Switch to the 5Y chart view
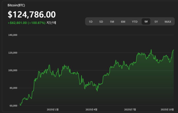The height and width of the screenshot is (113, 178). (x=156, y=22)
